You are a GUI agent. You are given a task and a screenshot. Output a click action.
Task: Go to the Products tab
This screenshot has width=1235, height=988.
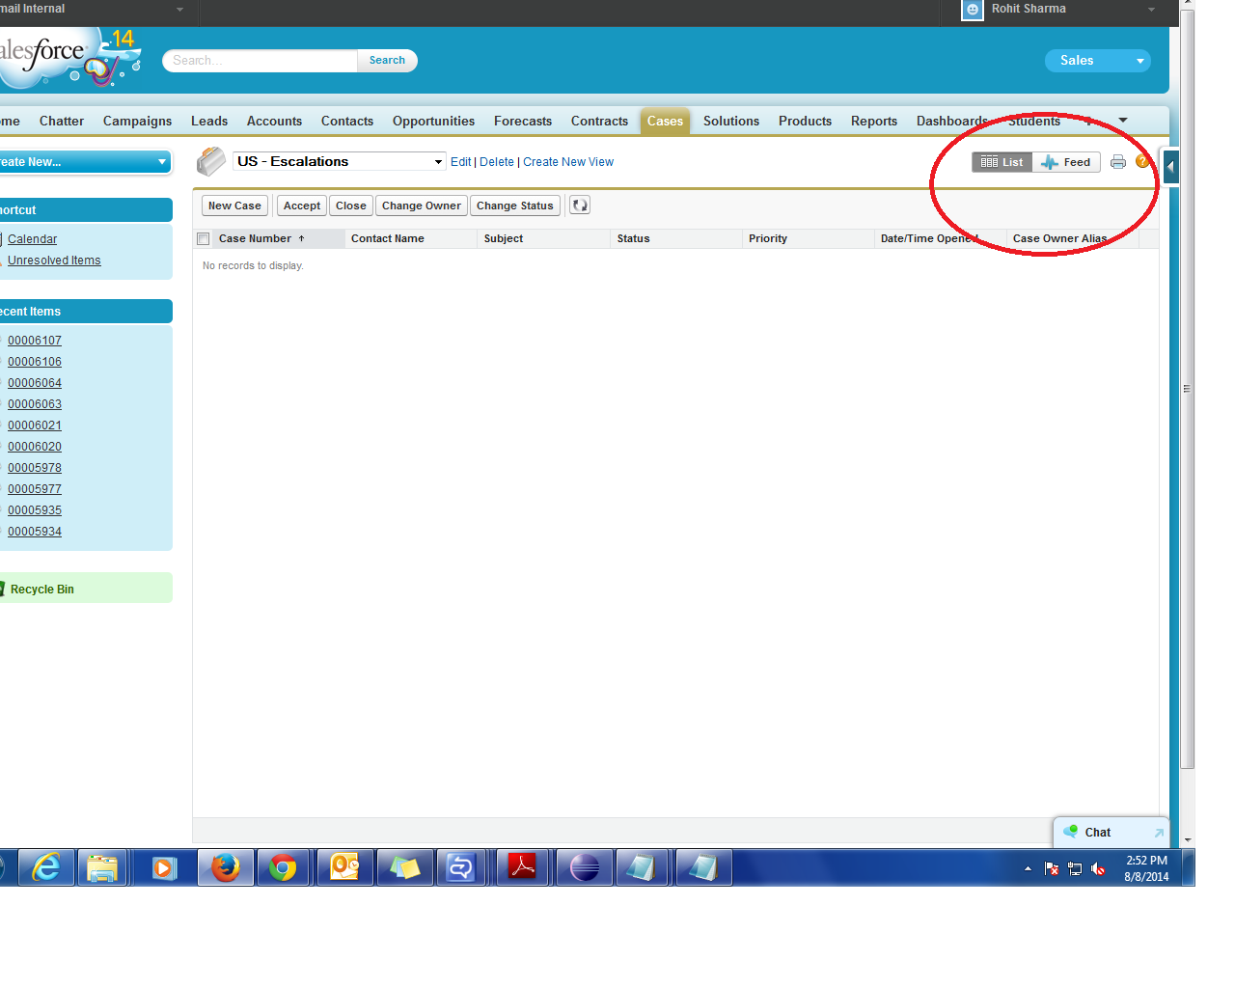[805, 122]
